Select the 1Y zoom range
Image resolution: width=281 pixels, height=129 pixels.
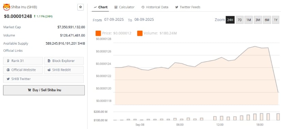coord(276,20)
